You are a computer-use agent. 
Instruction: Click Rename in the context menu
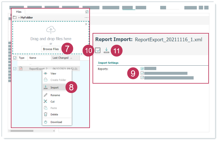55,95
